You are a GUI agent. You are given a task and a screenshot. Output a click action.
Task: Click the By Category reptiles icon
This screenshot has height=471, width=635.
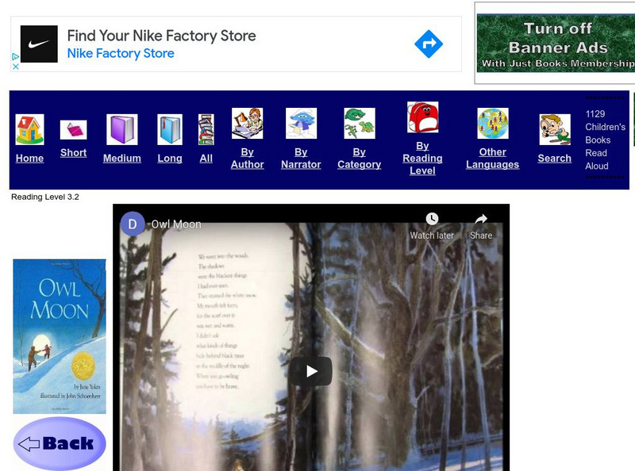point(360,124)
